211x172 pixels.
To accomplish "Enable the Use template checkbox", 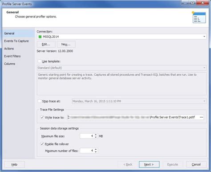I will (40, 61).
